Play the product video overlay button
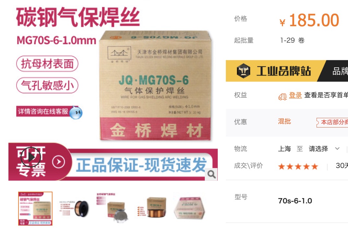Image resolution: width=348 pixels, height=235 pixels. pos(31,157)
